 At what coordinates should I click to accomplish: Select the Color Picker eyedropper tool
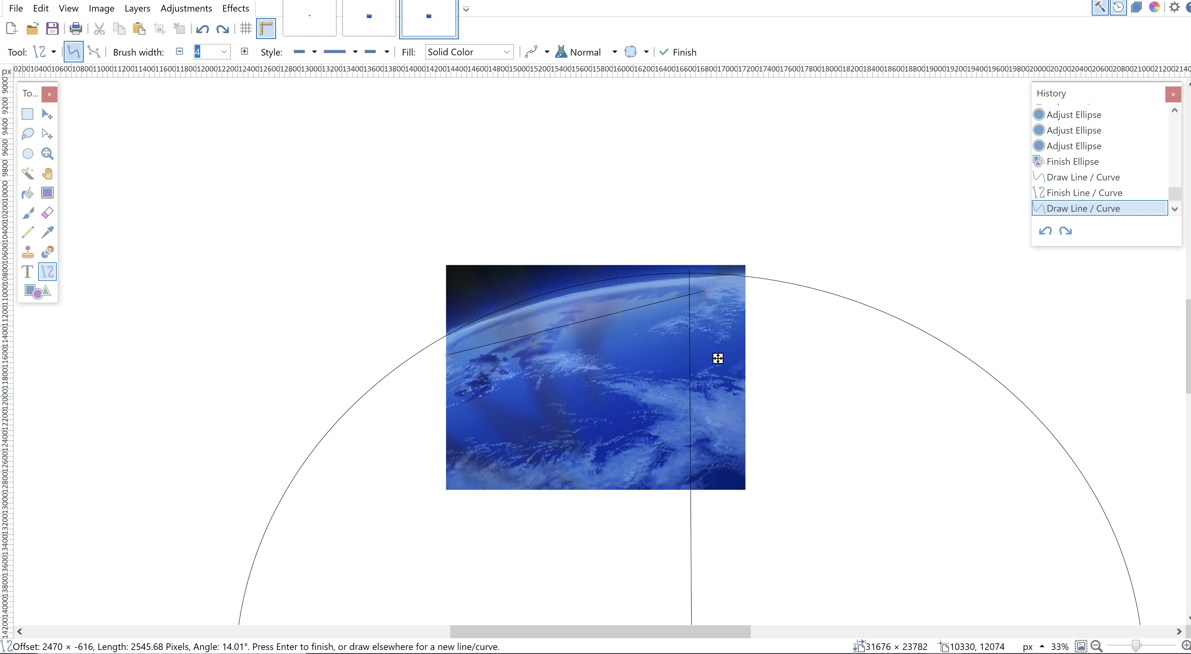coord(47,232)
